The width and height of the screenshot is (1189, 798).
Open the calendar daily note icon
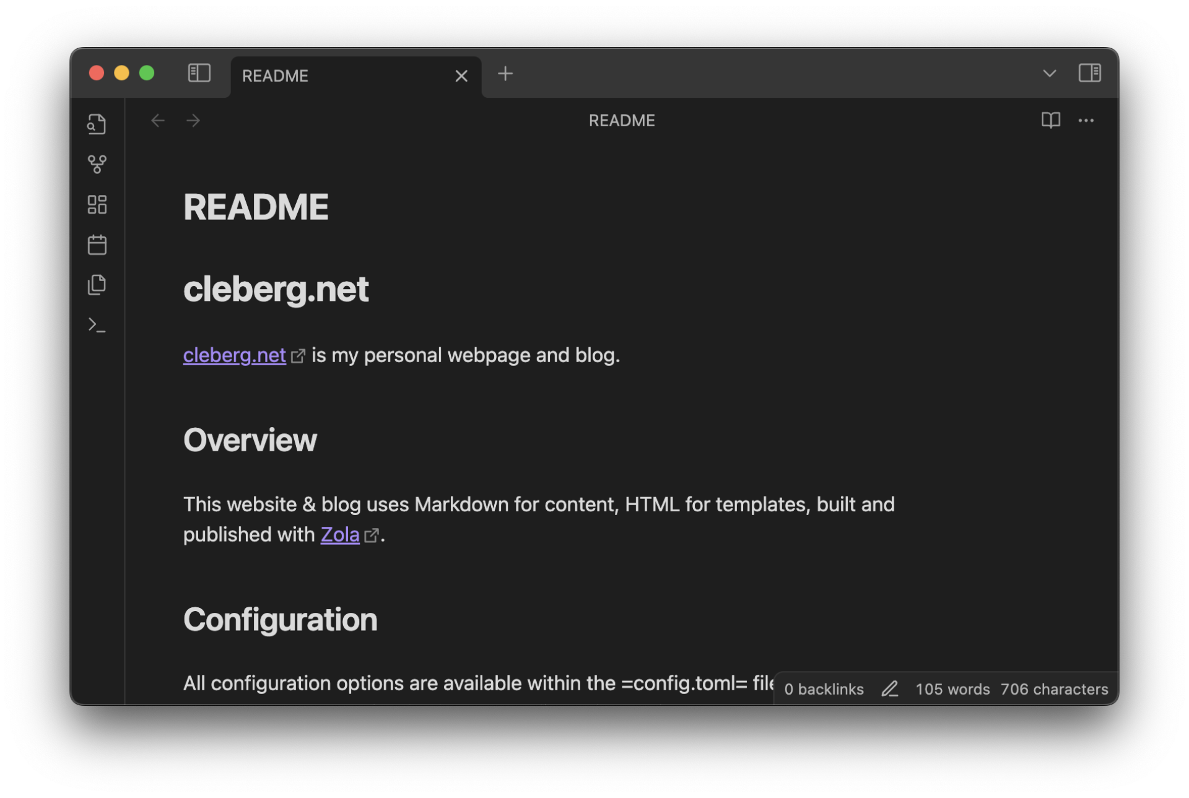(x=97, y=245)
